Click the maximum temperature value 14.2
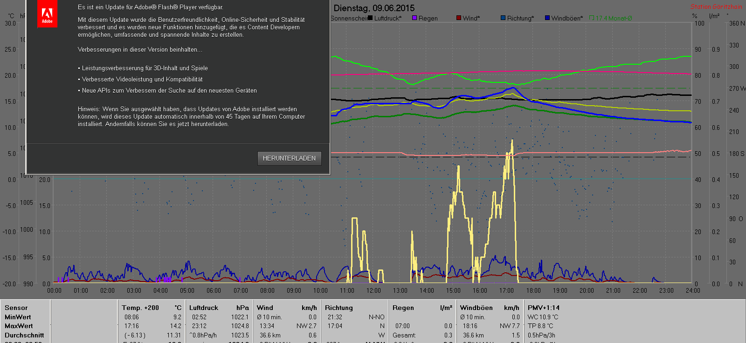Screen dimensions: 746x343 coord(176,326)
